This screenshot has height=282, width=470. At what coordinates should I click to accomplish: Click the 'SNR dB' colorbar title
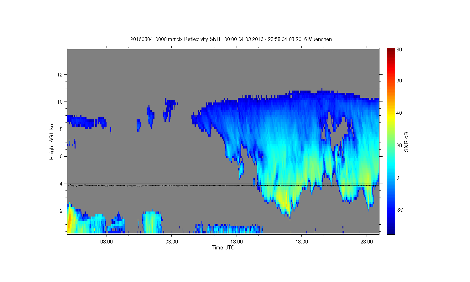406,142
